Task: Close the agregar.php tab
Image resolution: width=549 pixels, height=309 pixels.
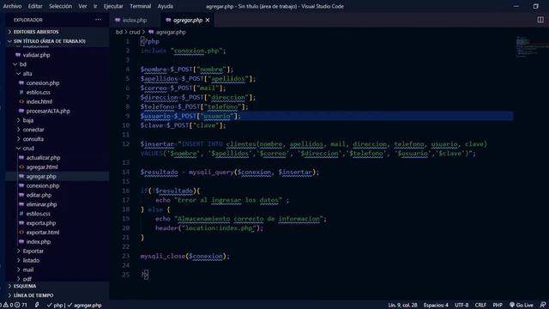Action: click(x=208, y=21)
